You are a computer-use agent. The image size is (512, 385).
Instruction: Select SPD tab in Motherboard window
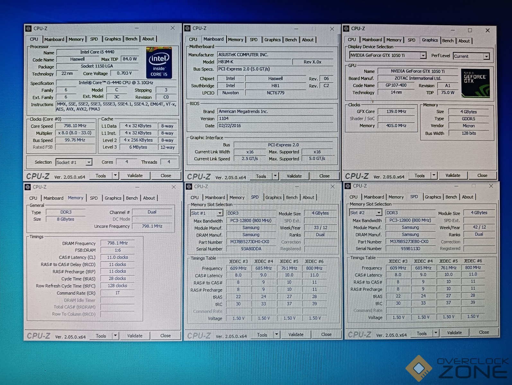(x=254, y=40)
